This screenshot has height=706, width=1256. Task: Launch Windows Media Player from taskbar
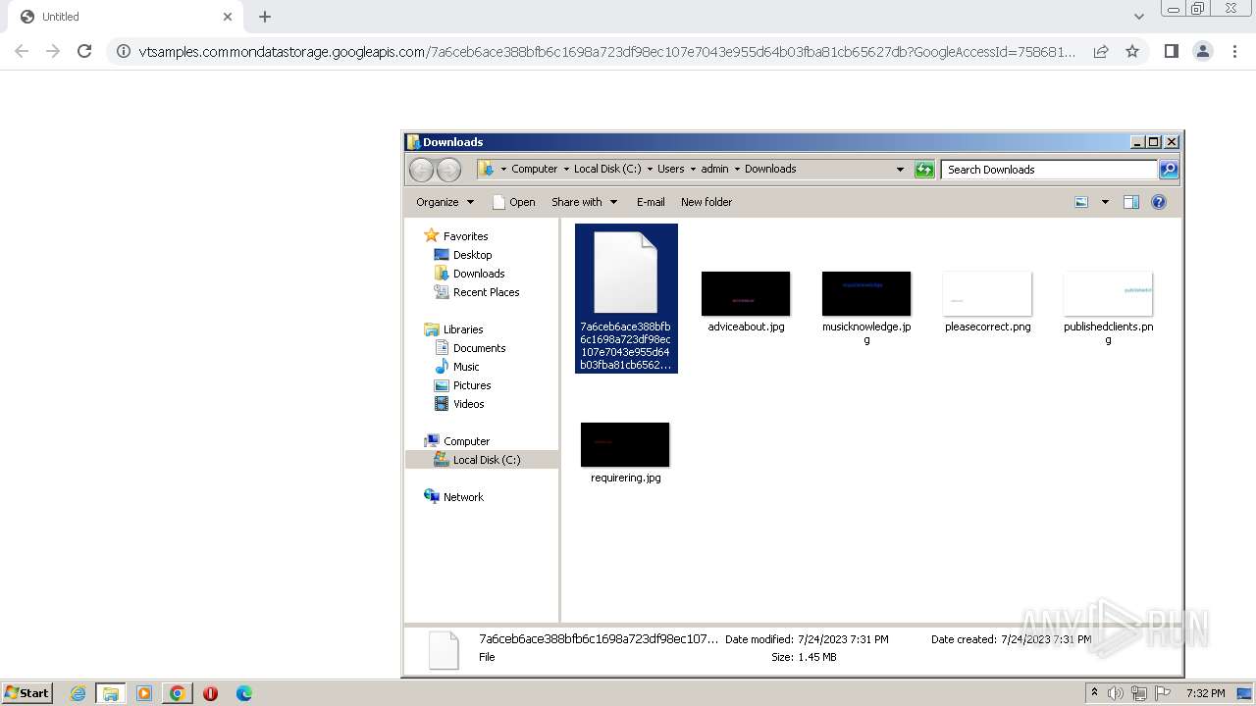(x=144, y=693)
